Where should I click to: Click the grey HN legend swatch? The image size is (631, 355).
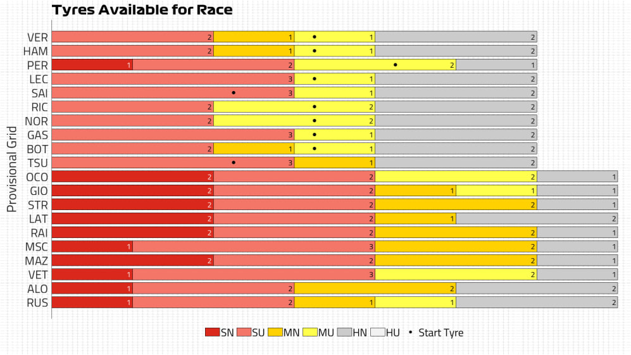[344, 332]
